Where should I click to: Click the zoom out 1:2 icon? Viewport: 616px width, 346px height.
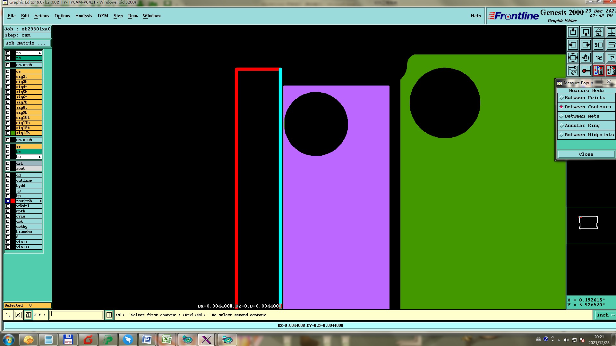[x=598, y=58]
